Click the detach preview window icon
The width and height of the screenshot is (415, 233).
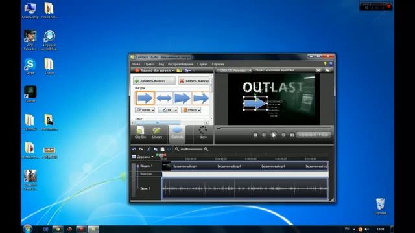pos(327,71)
